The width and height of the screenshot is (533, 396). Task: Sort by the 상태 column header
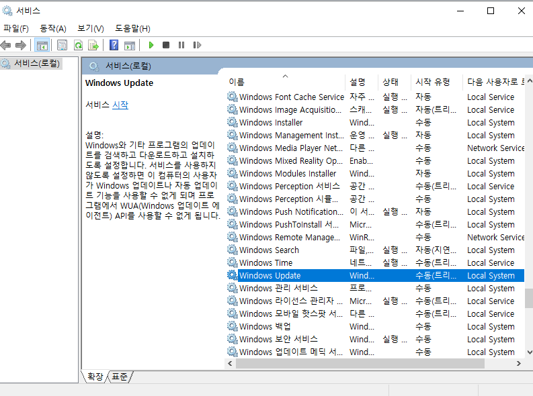click(x=395, y=82)
